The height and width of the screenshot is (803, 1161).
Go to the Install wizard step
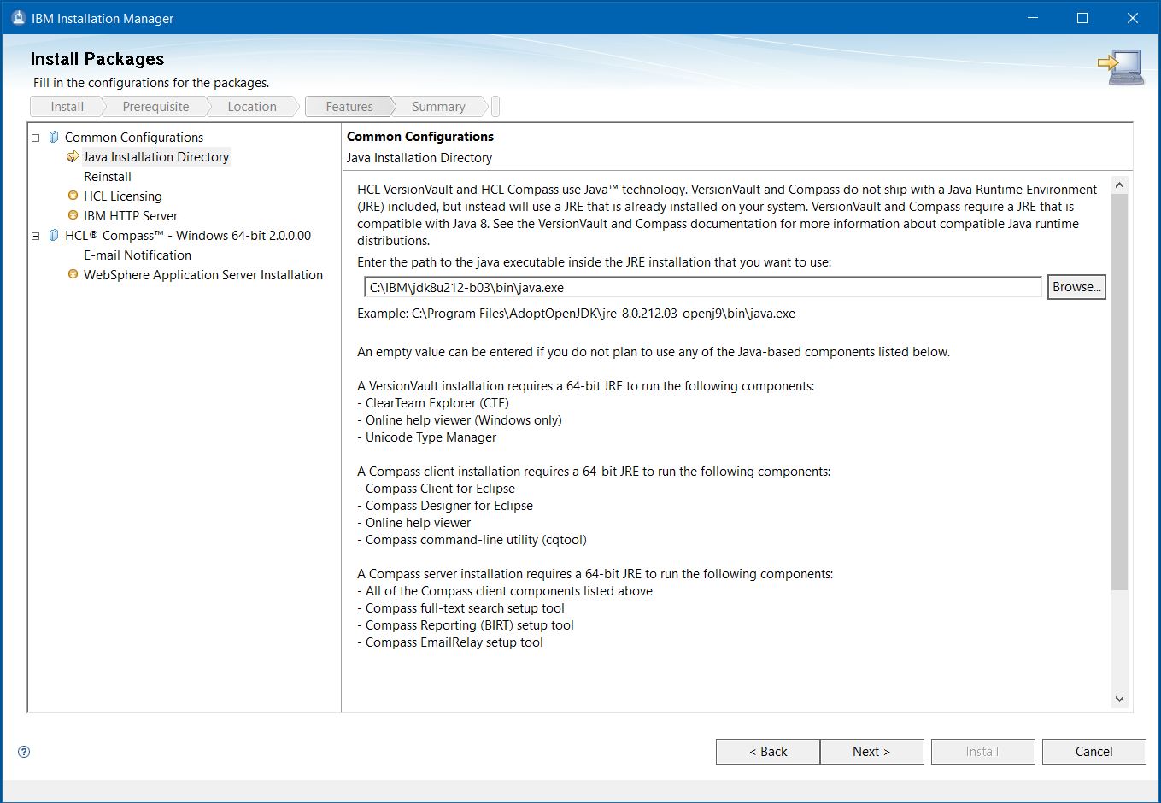pos(67,107)
